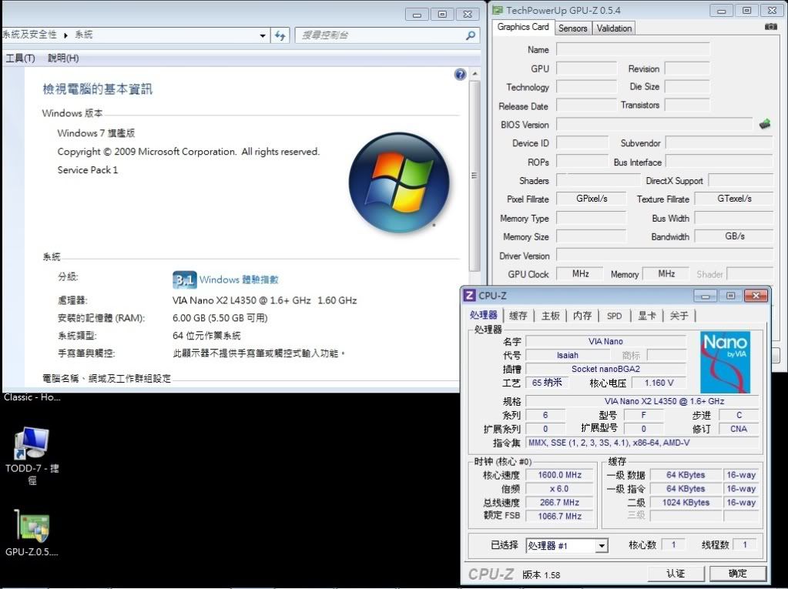This screenshot has height=589, width=788.
Task: Open the CPU-Z 显卡 tab
Action: tap(646, 316)
